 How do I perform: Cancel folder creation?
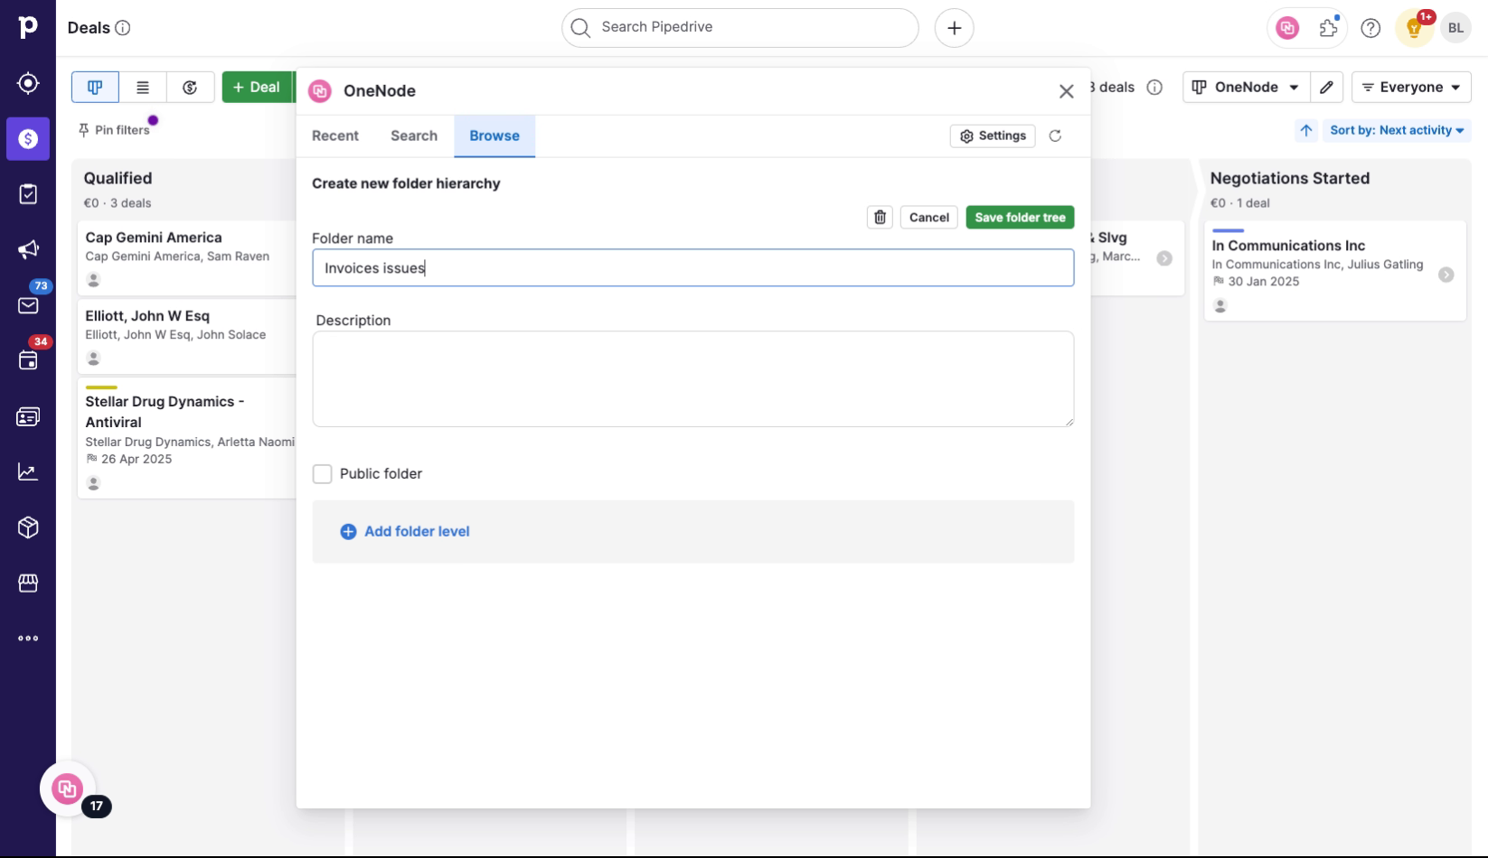click(x=928, y=218)
